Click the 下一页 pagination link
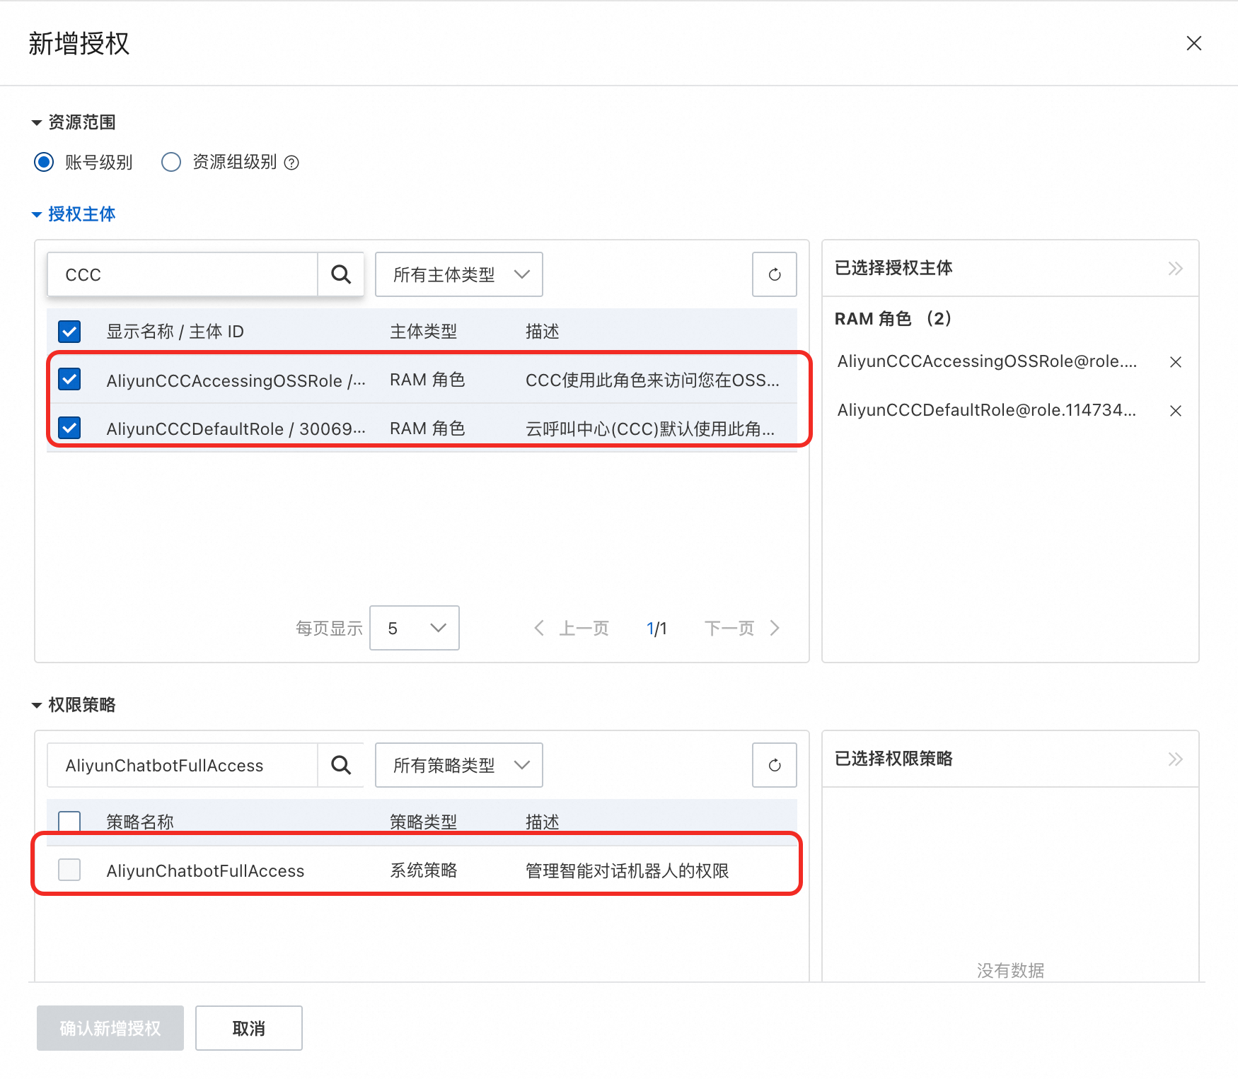The width and height of the screenshot is (1238, 1079). click(x=729, y=629)
